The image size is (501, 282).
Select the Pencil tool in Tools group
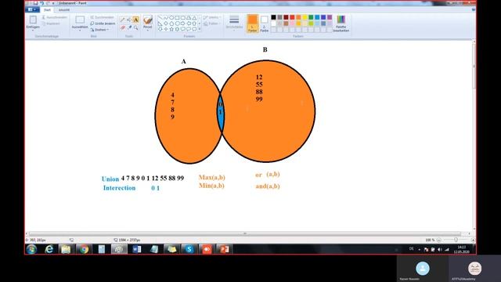pyautogui.click(x=122, y=20)
